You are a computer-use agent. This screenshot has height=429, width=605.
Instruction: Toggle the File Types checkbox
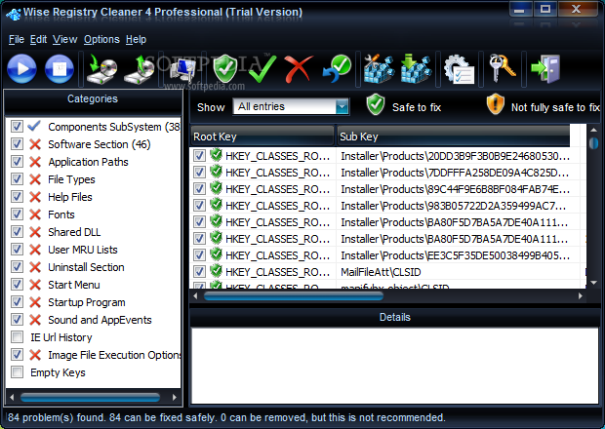pyautogui.click(x=17, y=179)
